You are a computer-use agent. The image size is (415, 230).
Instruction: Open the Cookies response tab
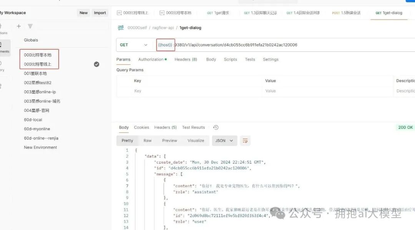pyautogui.click(x=141, y=127)
